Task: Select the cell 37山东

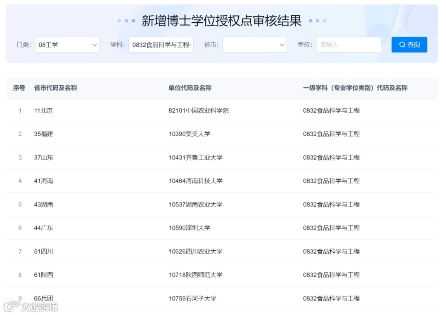Action: pos(43,157)
